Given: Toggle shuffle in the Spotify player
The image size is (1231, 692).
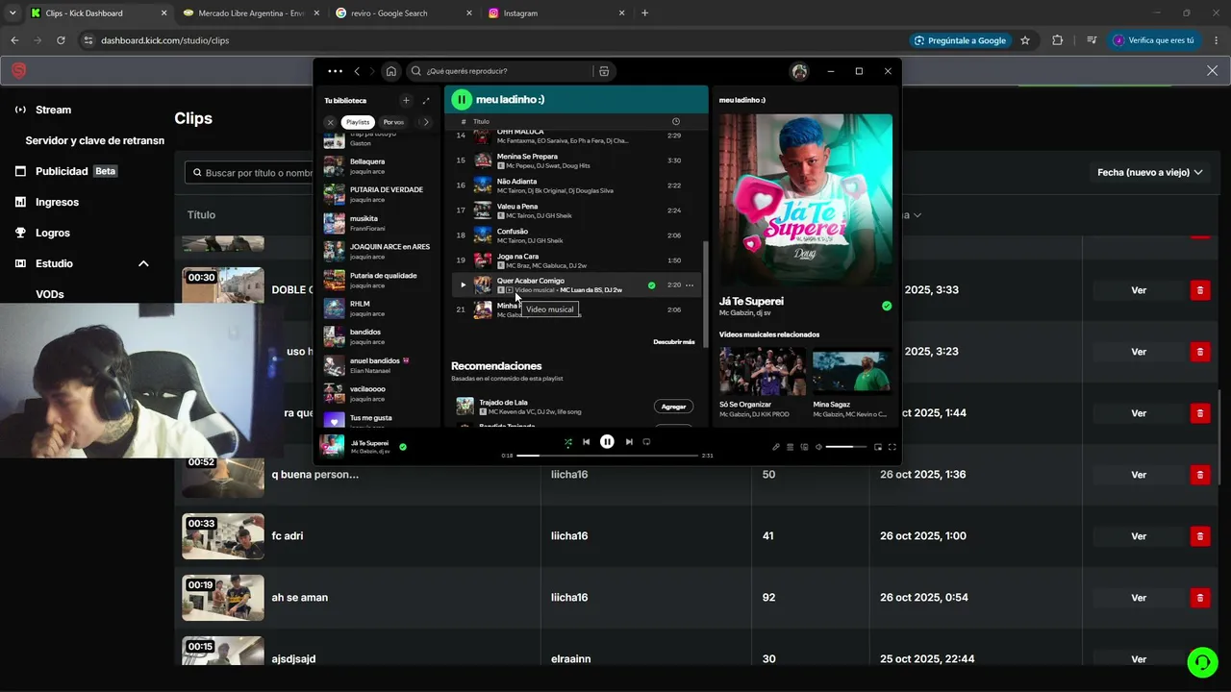Looking at the screenshot, I should click(x=568, y=442).
